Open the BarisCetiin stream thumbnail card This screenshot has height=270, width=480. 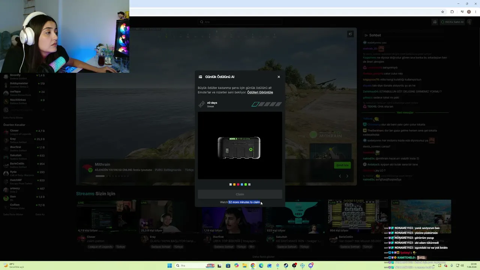[358, 217]
